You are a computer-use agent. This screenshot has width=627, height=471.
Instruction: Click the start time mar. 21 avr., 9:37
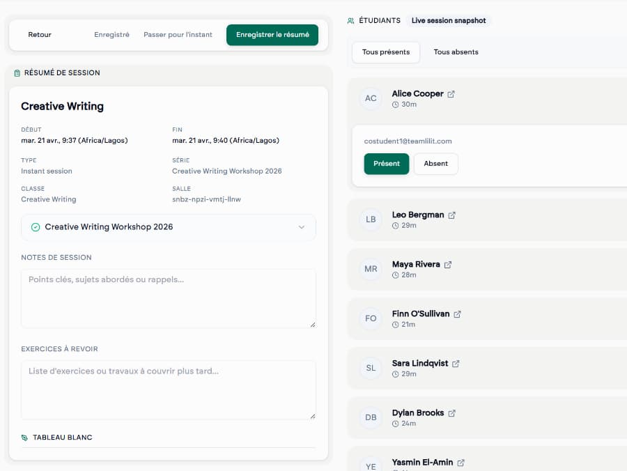[x=75, y=140]
